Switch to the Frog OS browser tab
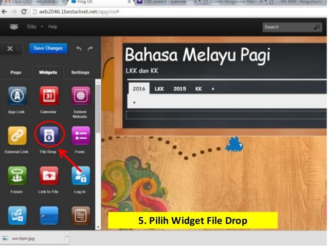 pos(100,2)
